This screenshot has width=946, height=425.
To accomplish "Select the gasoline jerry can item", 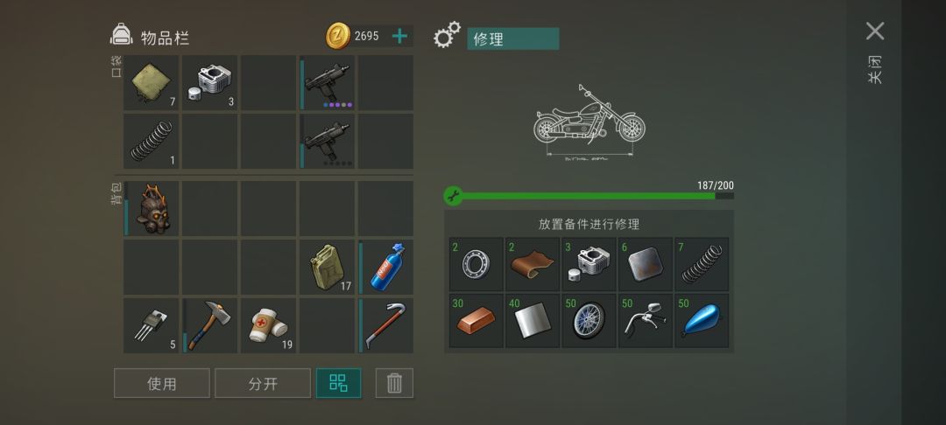I will 327,268.
